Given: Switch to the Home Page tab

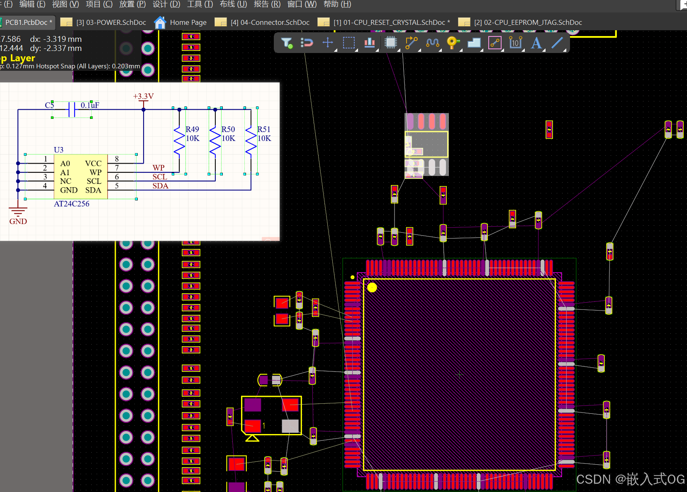Looking at the screenshot, I should point(181,22).
